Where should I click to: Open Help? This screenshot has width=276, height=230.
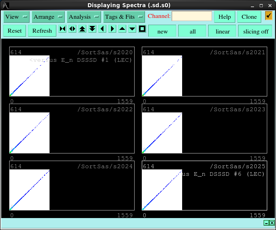click(224, 17)
